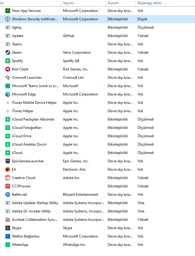This screenshot has height=256, width=195.
Task: Click the Valve Corporation publisher cell
Action: 77,53
